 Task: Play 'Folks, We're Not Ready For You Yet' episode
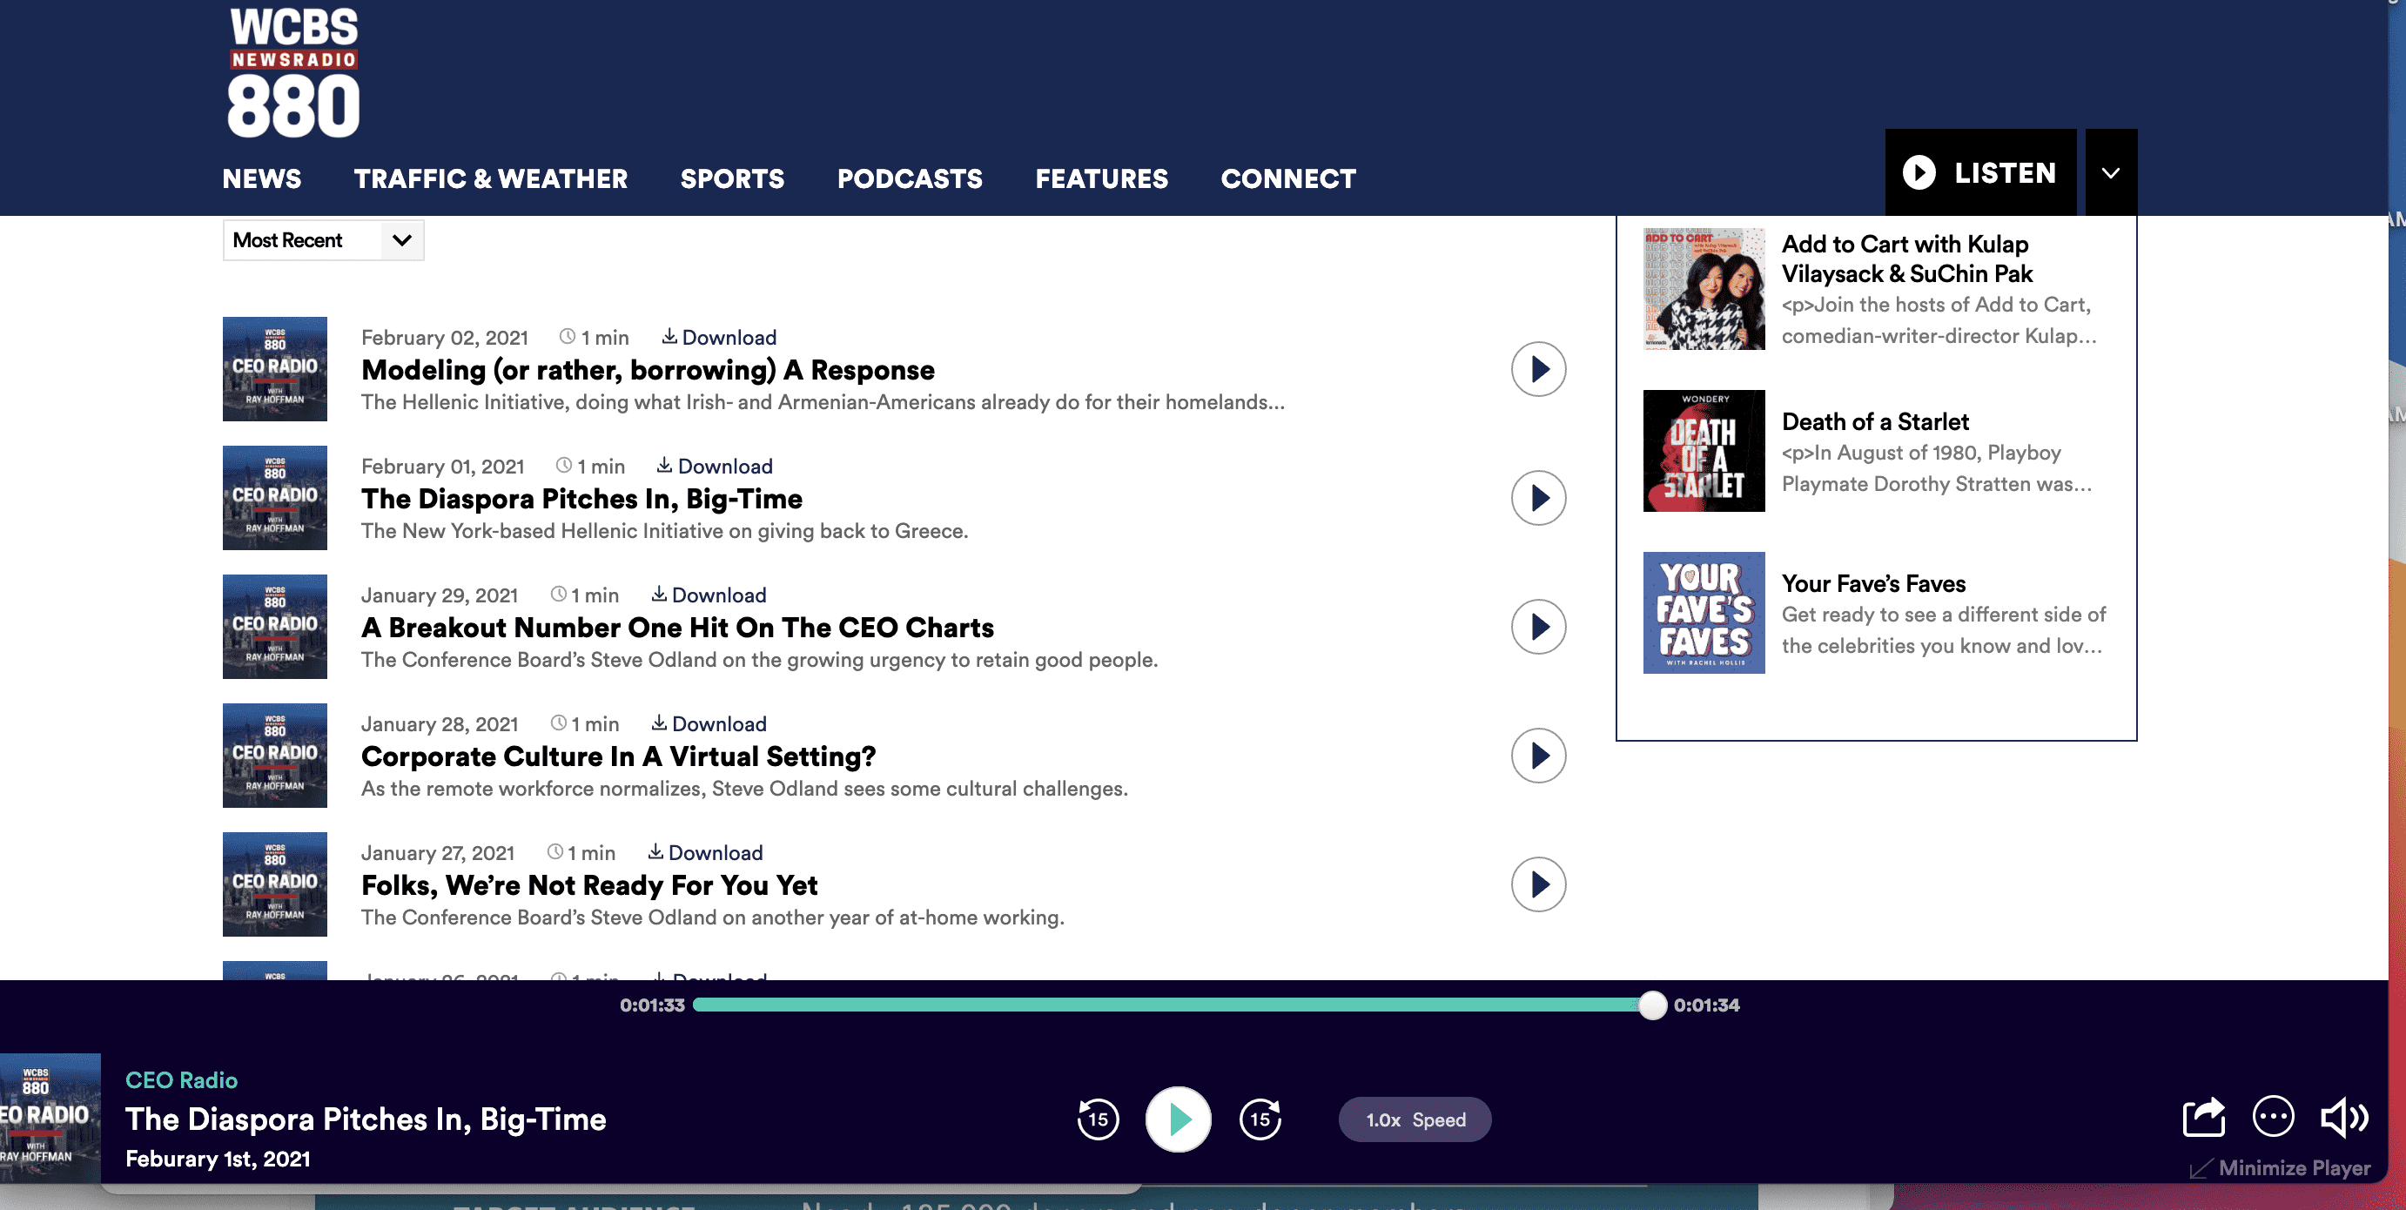[1537, 884]
